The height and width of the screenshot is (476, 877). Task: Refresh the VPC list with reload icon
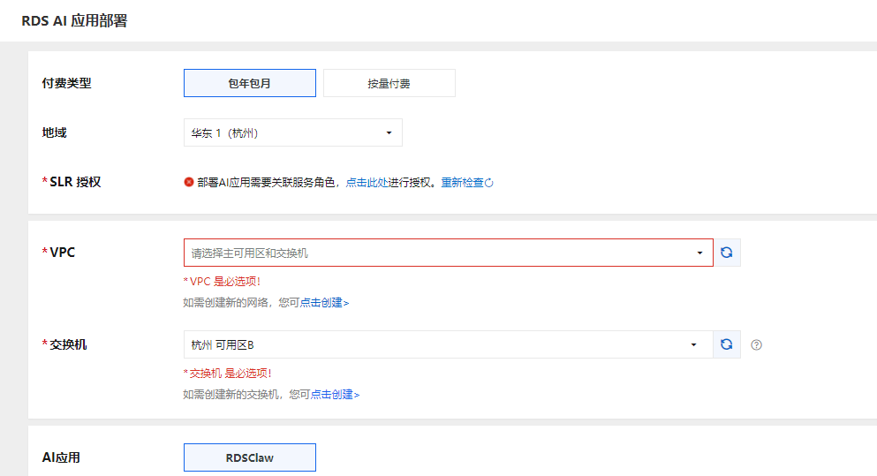[x=726, y=253]
